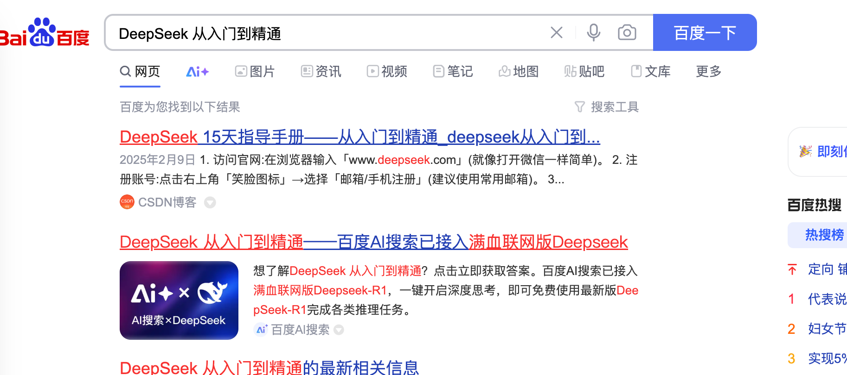Open hot search item 1 代表说
Image resolution: width=847 pixels, height=375 pixels.
pos(818,299)
